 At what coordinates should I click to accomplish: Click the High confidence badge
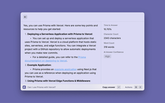coord(107,56)
